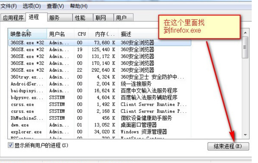The image size is (258, 163).
Task: Click the scrollbar down arrow
Action: (x=245, y=134)
